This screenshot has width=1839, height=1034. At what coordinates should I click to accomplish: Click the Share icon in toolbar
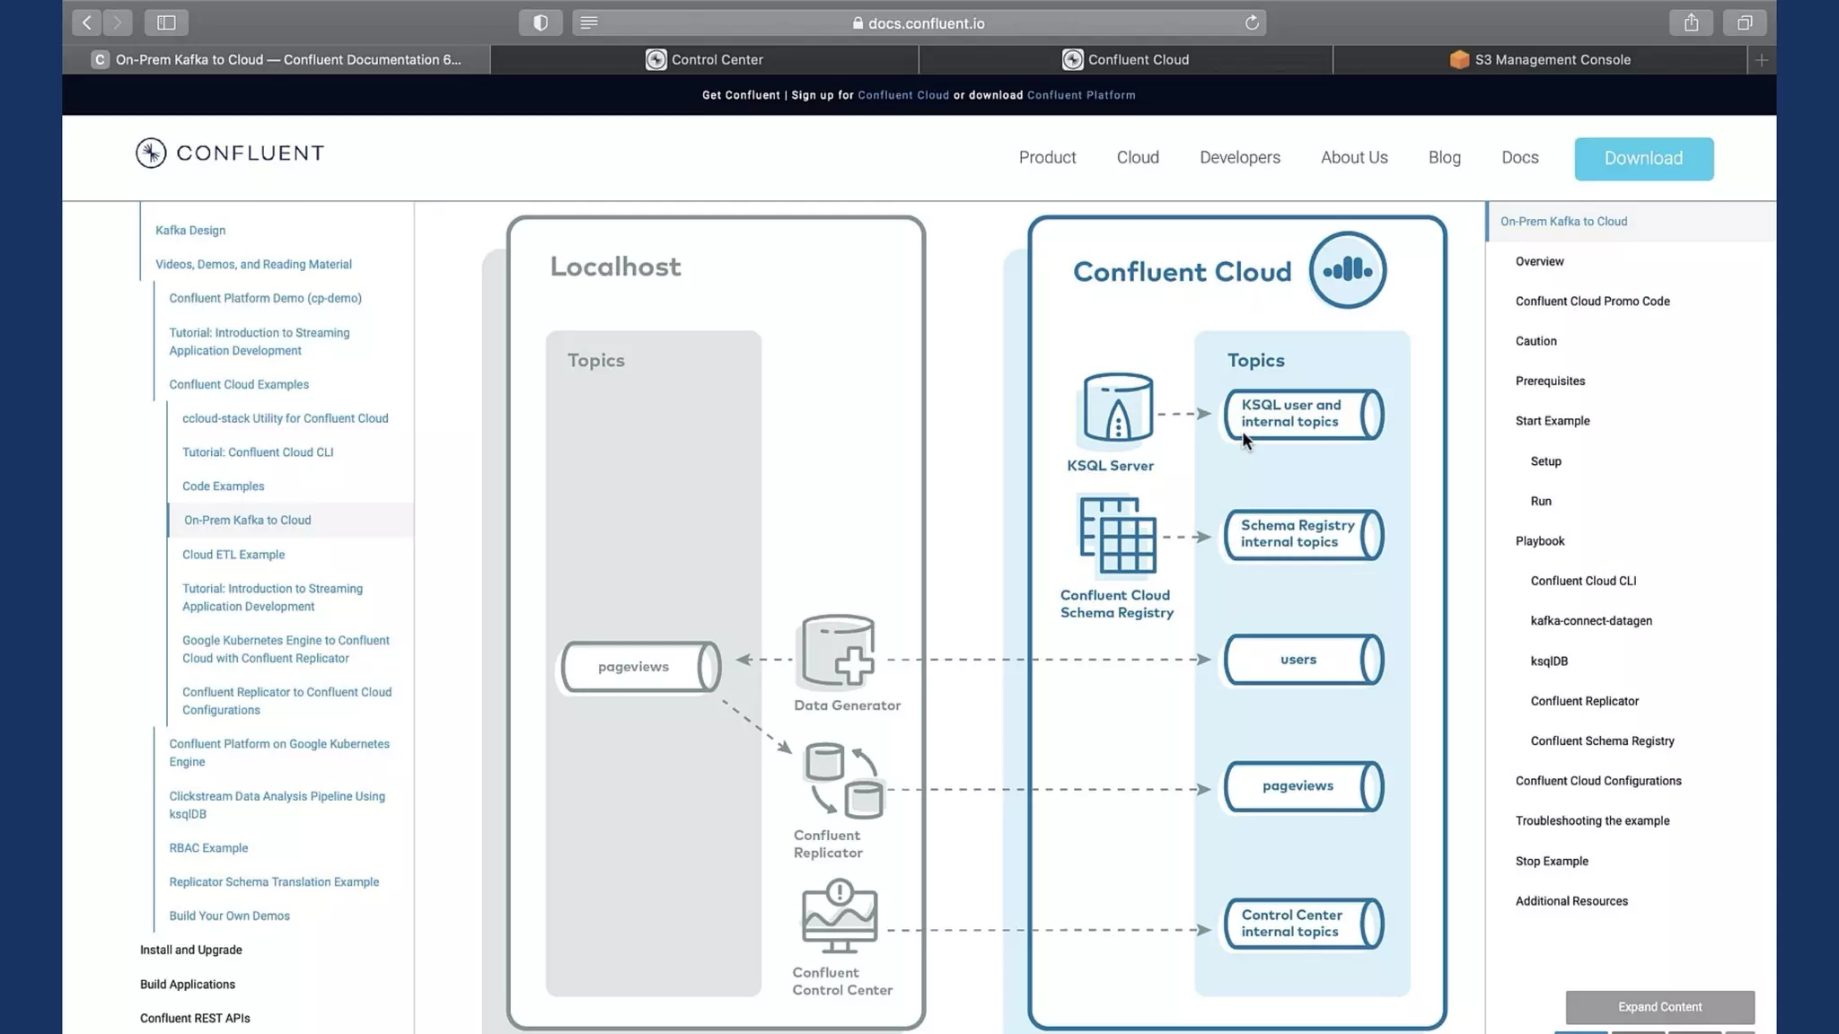pyautogui.click(x=1691, y=22)
